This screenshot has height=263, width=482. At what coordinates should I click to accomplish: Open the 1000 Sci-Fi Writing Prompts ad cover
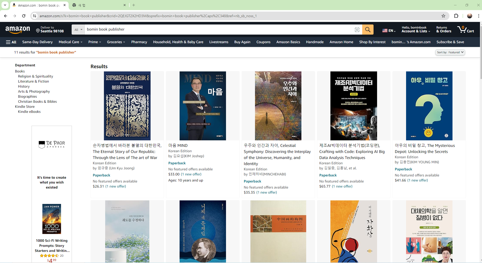point(52,219)
